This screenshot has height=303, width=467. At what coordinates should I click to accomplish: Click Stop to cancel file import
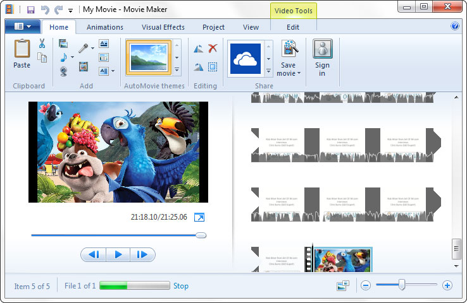tap(181, 286)
